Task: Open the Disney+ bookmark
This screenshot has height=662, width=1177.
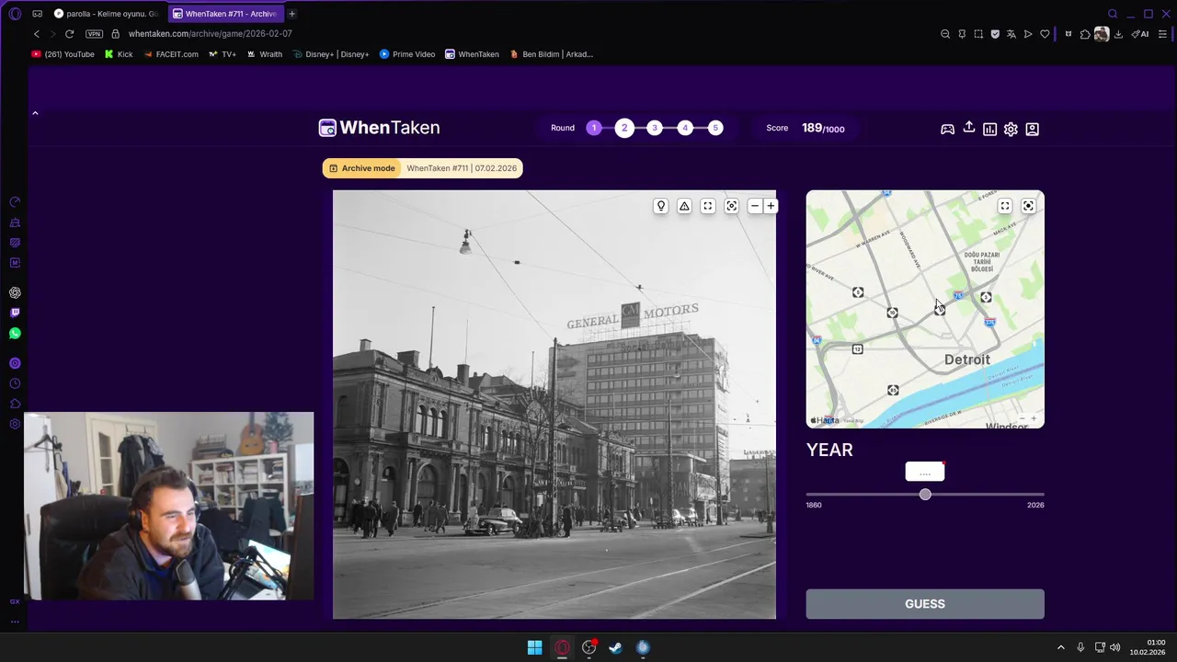Action: point(331,54)
